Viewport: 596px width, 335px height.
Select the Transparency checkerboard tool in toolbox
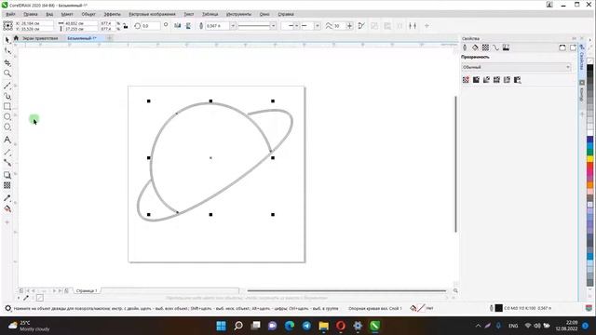[x=7, y=185]
